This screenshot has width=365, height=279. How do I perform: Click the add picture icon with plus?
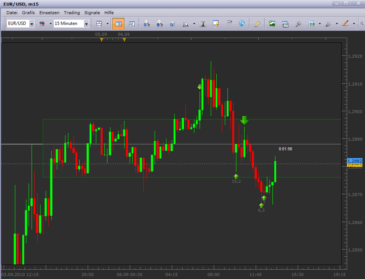(x=272, y=24)
